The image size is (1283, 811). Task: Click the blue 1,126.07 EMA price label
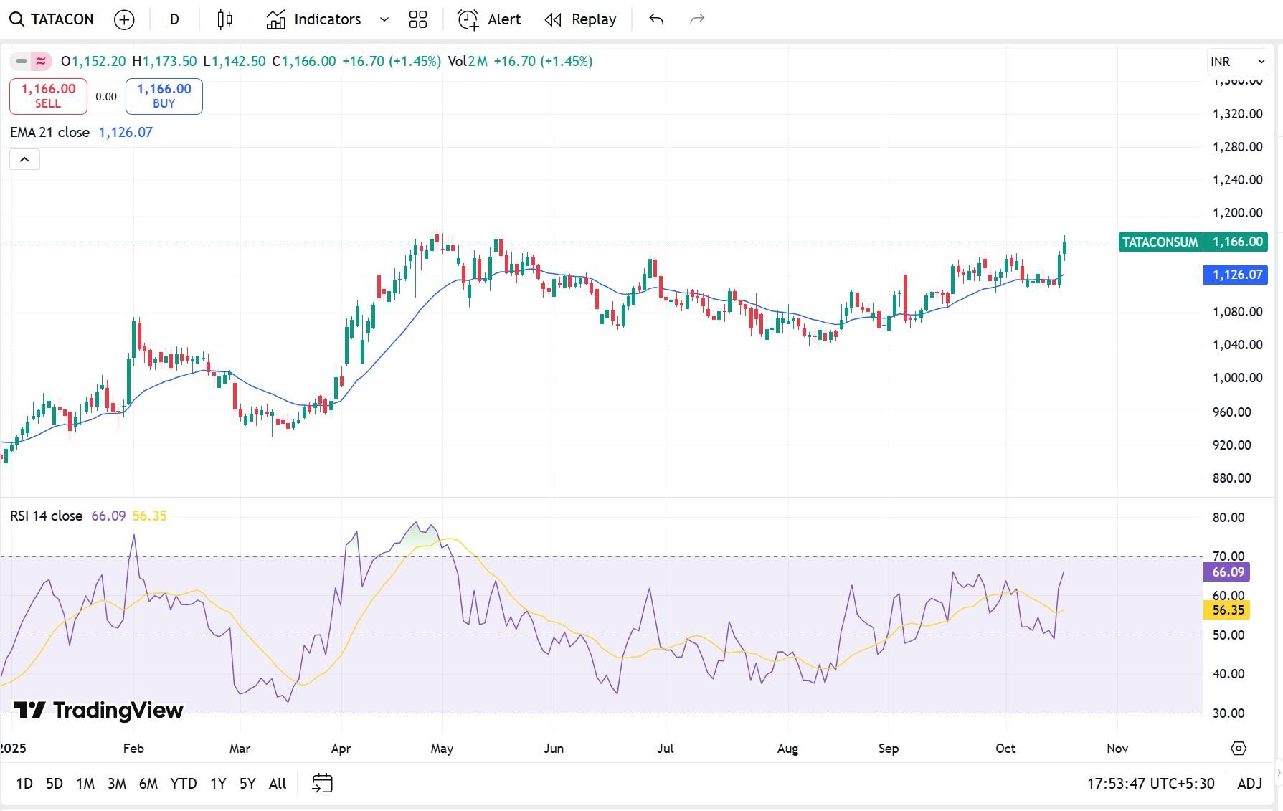click(x=1237, y=275)
